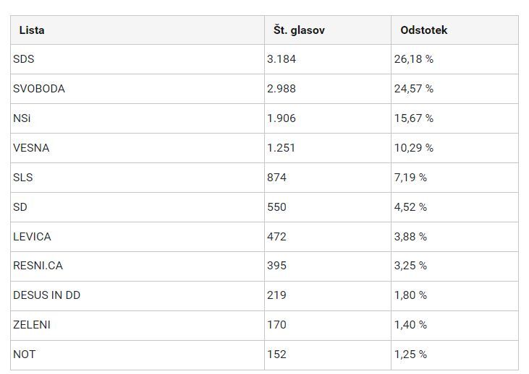Select the SDS list cell
This screenshot has width=529, height=374.
[23, 59]
